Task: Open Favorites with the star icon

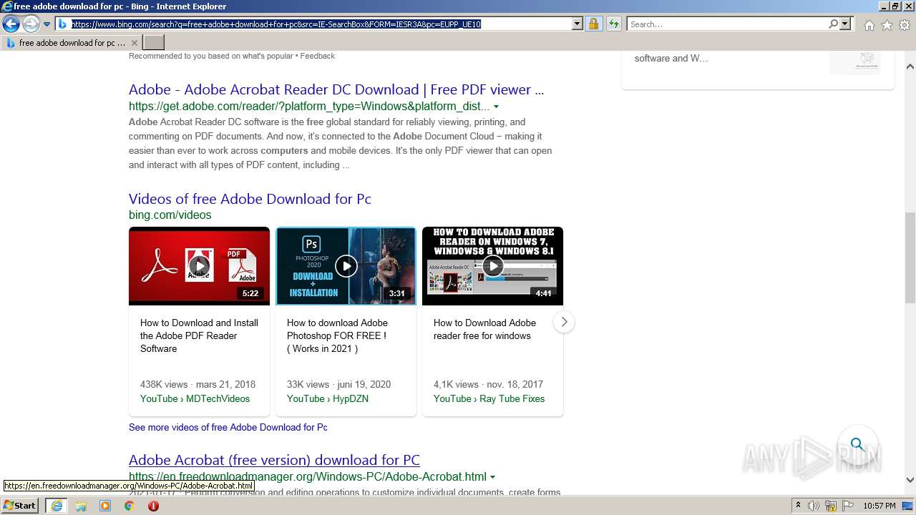Action: (887, 25)
